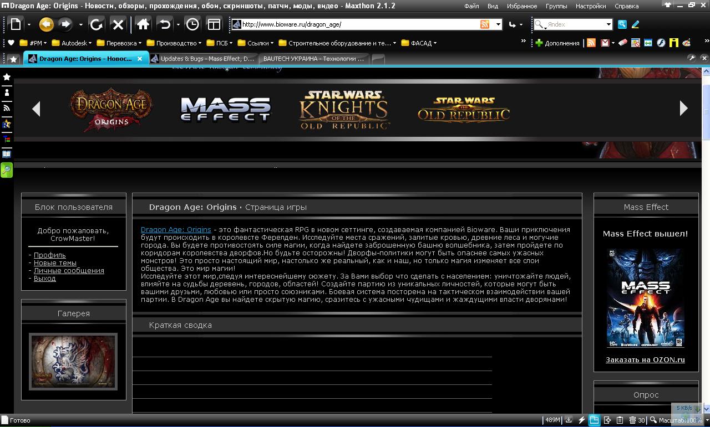Image resolution: width=710 pixels, height=427 pixels.
Task: Expand the new page dropdown arrow
Action: (29, 24)
